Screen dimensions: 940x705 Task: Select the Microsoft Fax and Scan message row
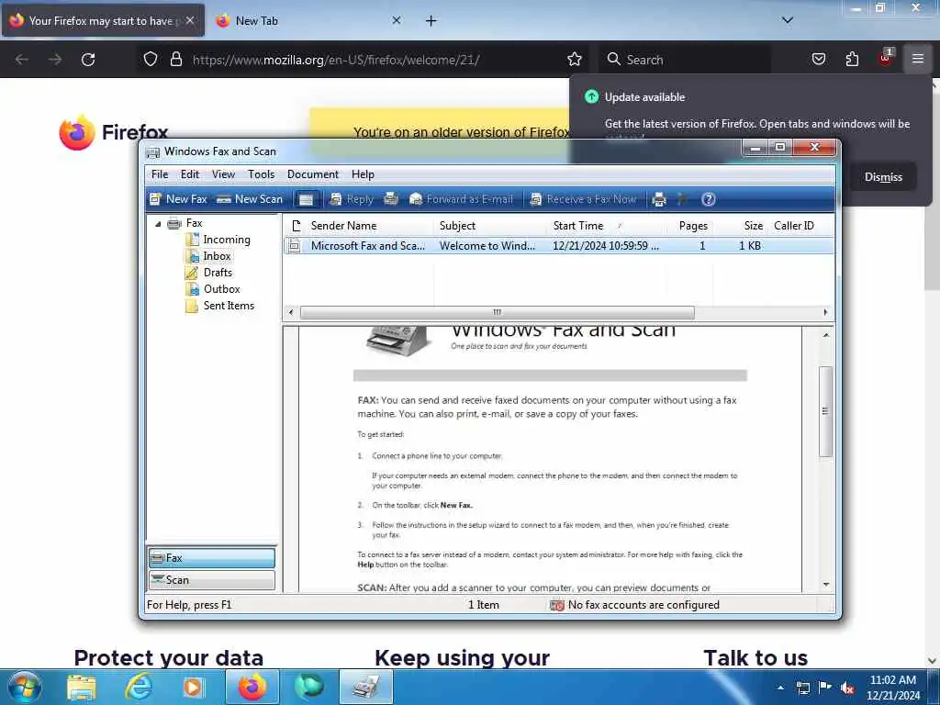click(x=559, y=246)
